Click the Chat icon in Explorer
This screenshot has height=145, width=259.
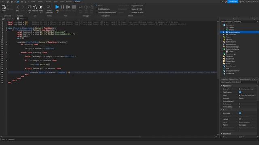click(x=224, y=68)
